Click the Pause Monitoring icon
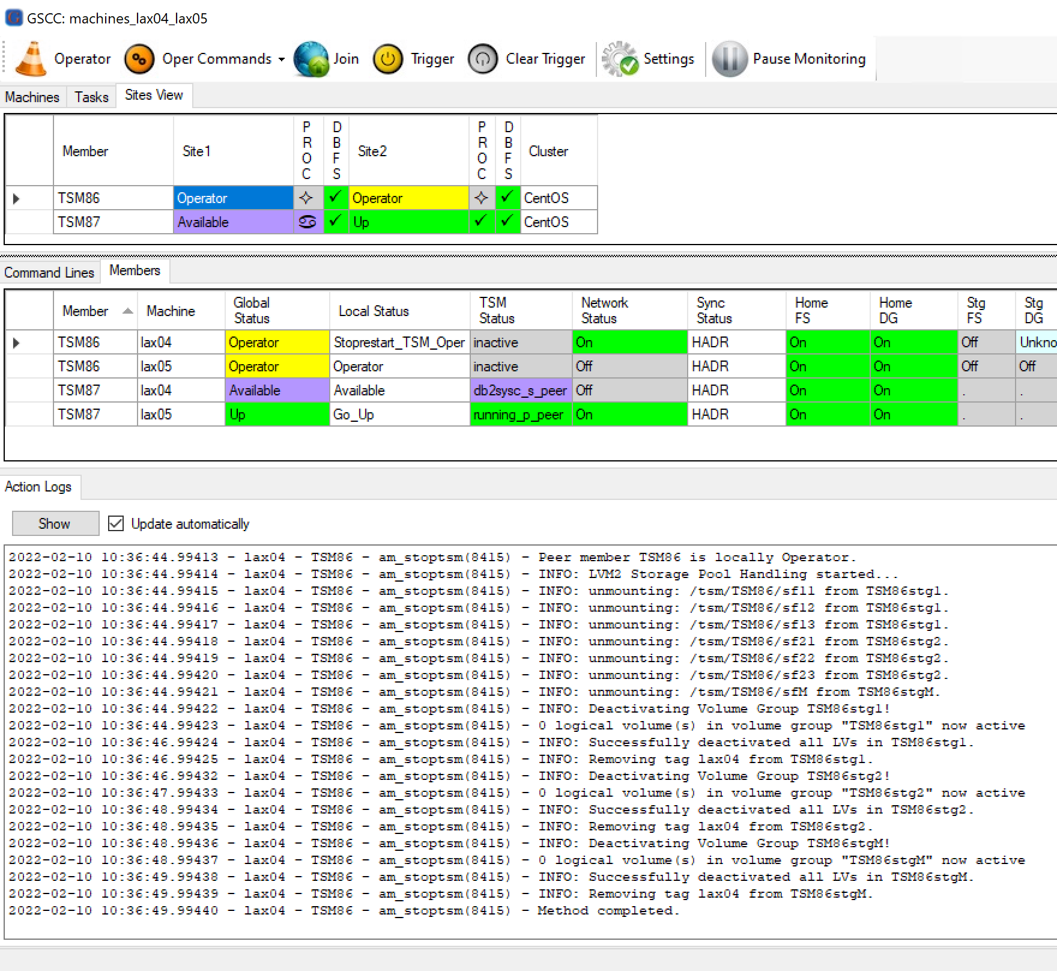1057x971 pixels. click(730, 59)
